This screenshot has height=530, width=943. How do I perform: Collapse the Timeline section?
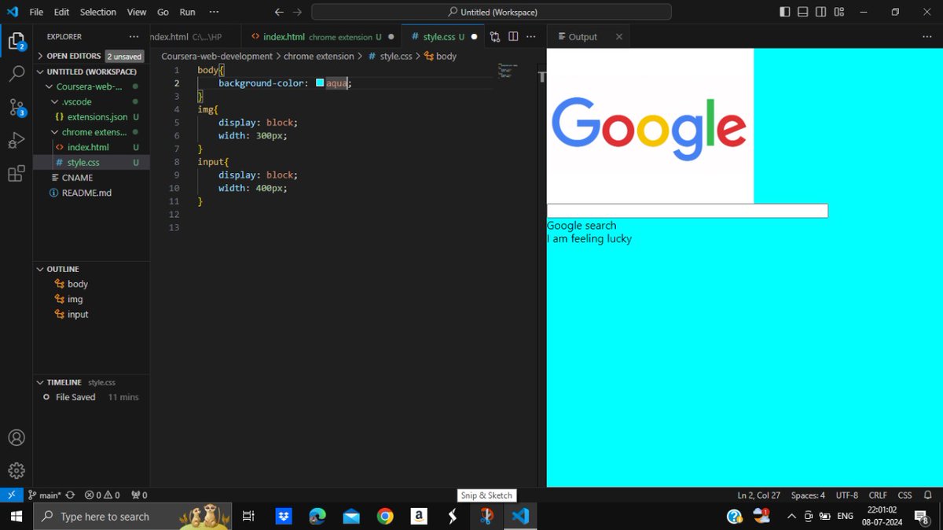click(91, 382)
